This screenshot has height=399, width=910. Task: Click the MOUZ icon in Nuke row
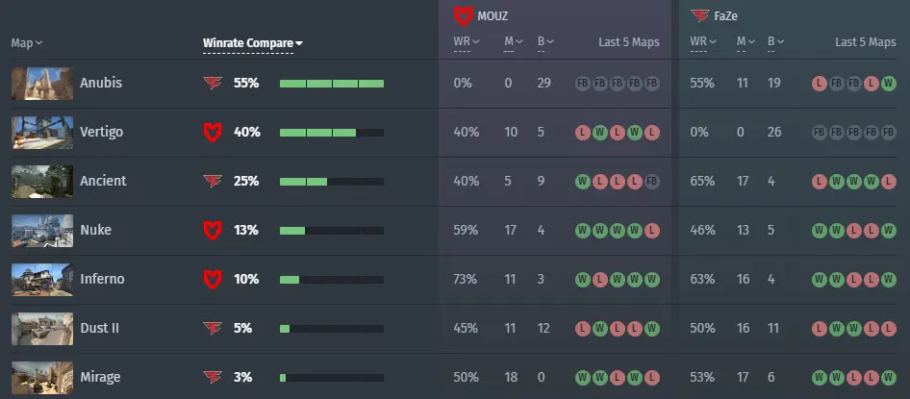213,230
